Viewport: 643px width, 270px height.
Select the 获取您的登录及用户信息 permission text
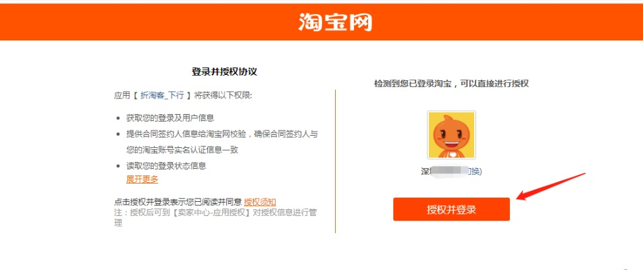[x=170, y=118]
